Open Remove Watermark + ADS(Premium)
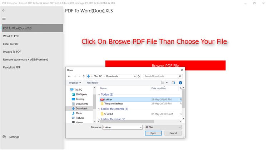268x150 pixels. coord(25,59)
